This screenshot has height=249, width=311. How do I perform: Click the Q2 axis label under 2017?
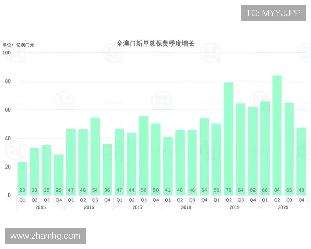[x=132, y=200]
